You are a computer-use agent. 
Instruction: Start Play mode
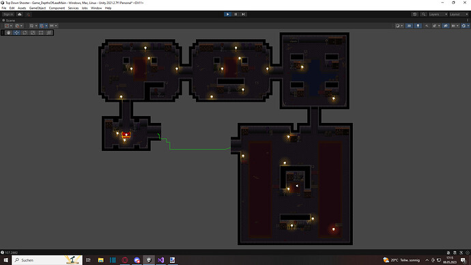228,14
